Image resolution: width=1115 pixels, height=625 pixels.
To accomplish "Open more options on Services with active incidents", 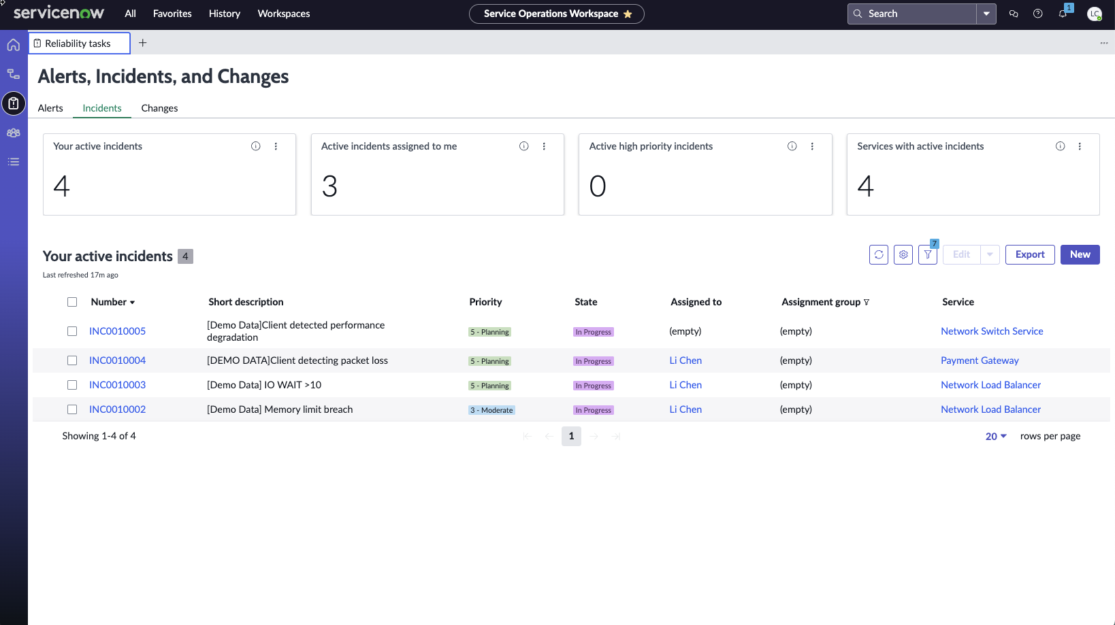I will tap(1080, 146).
